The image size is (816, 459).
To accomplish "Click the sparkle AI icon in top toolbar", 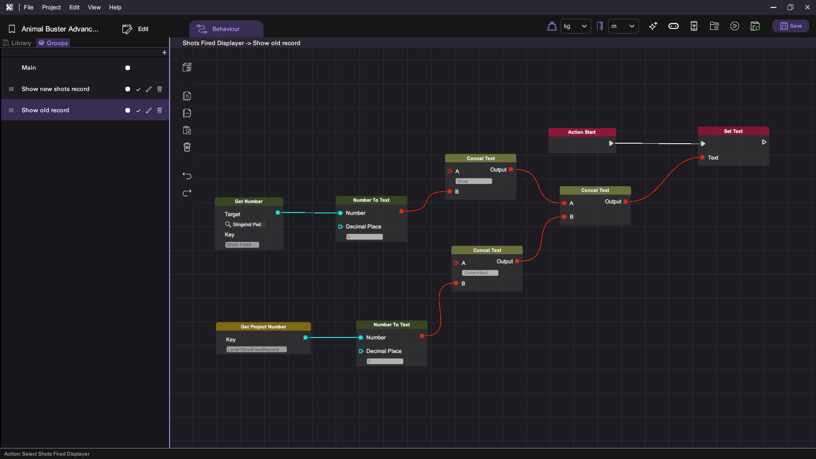I will coord(653,26).
